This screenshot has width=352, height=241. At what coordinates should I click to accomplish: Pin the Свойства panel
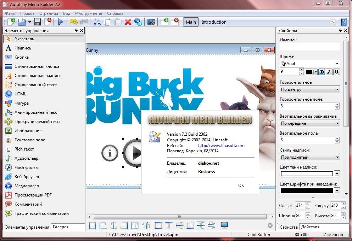point(340,30)
